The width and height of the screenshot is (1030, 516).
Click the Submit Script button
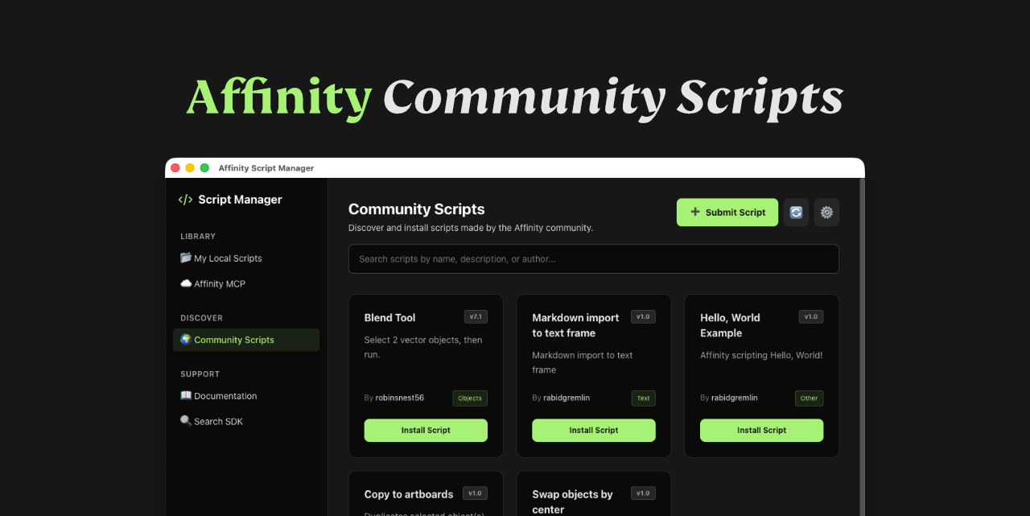[x=727, y=212]
